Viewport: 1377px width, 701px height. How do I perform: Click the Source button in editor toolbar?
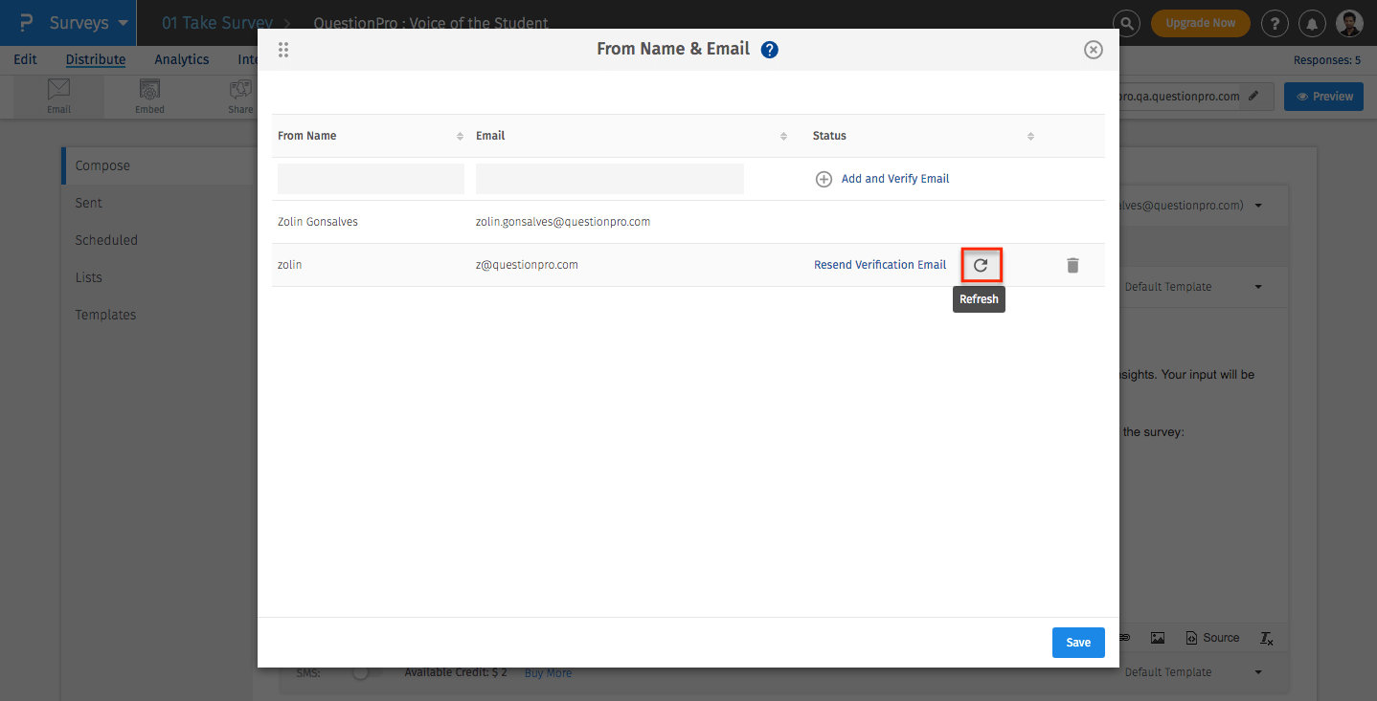point(1212,638)
